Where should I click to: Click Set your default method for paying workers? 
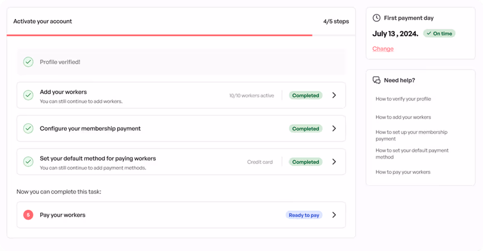[x=98, y=158]
